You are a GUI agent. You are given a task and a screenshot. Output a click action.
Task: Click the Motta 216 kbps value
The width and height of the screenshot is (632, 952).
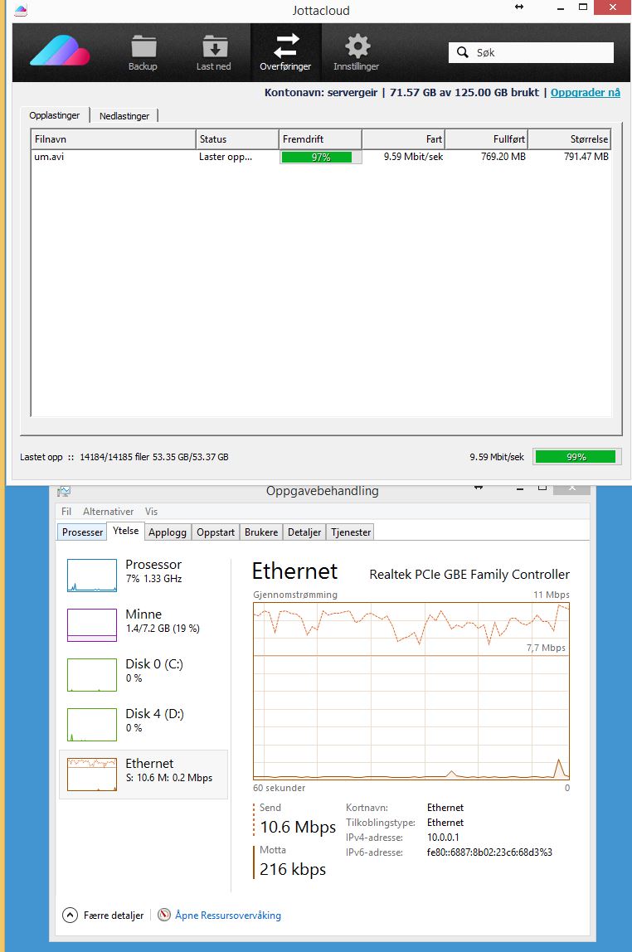tap(293, 869)
